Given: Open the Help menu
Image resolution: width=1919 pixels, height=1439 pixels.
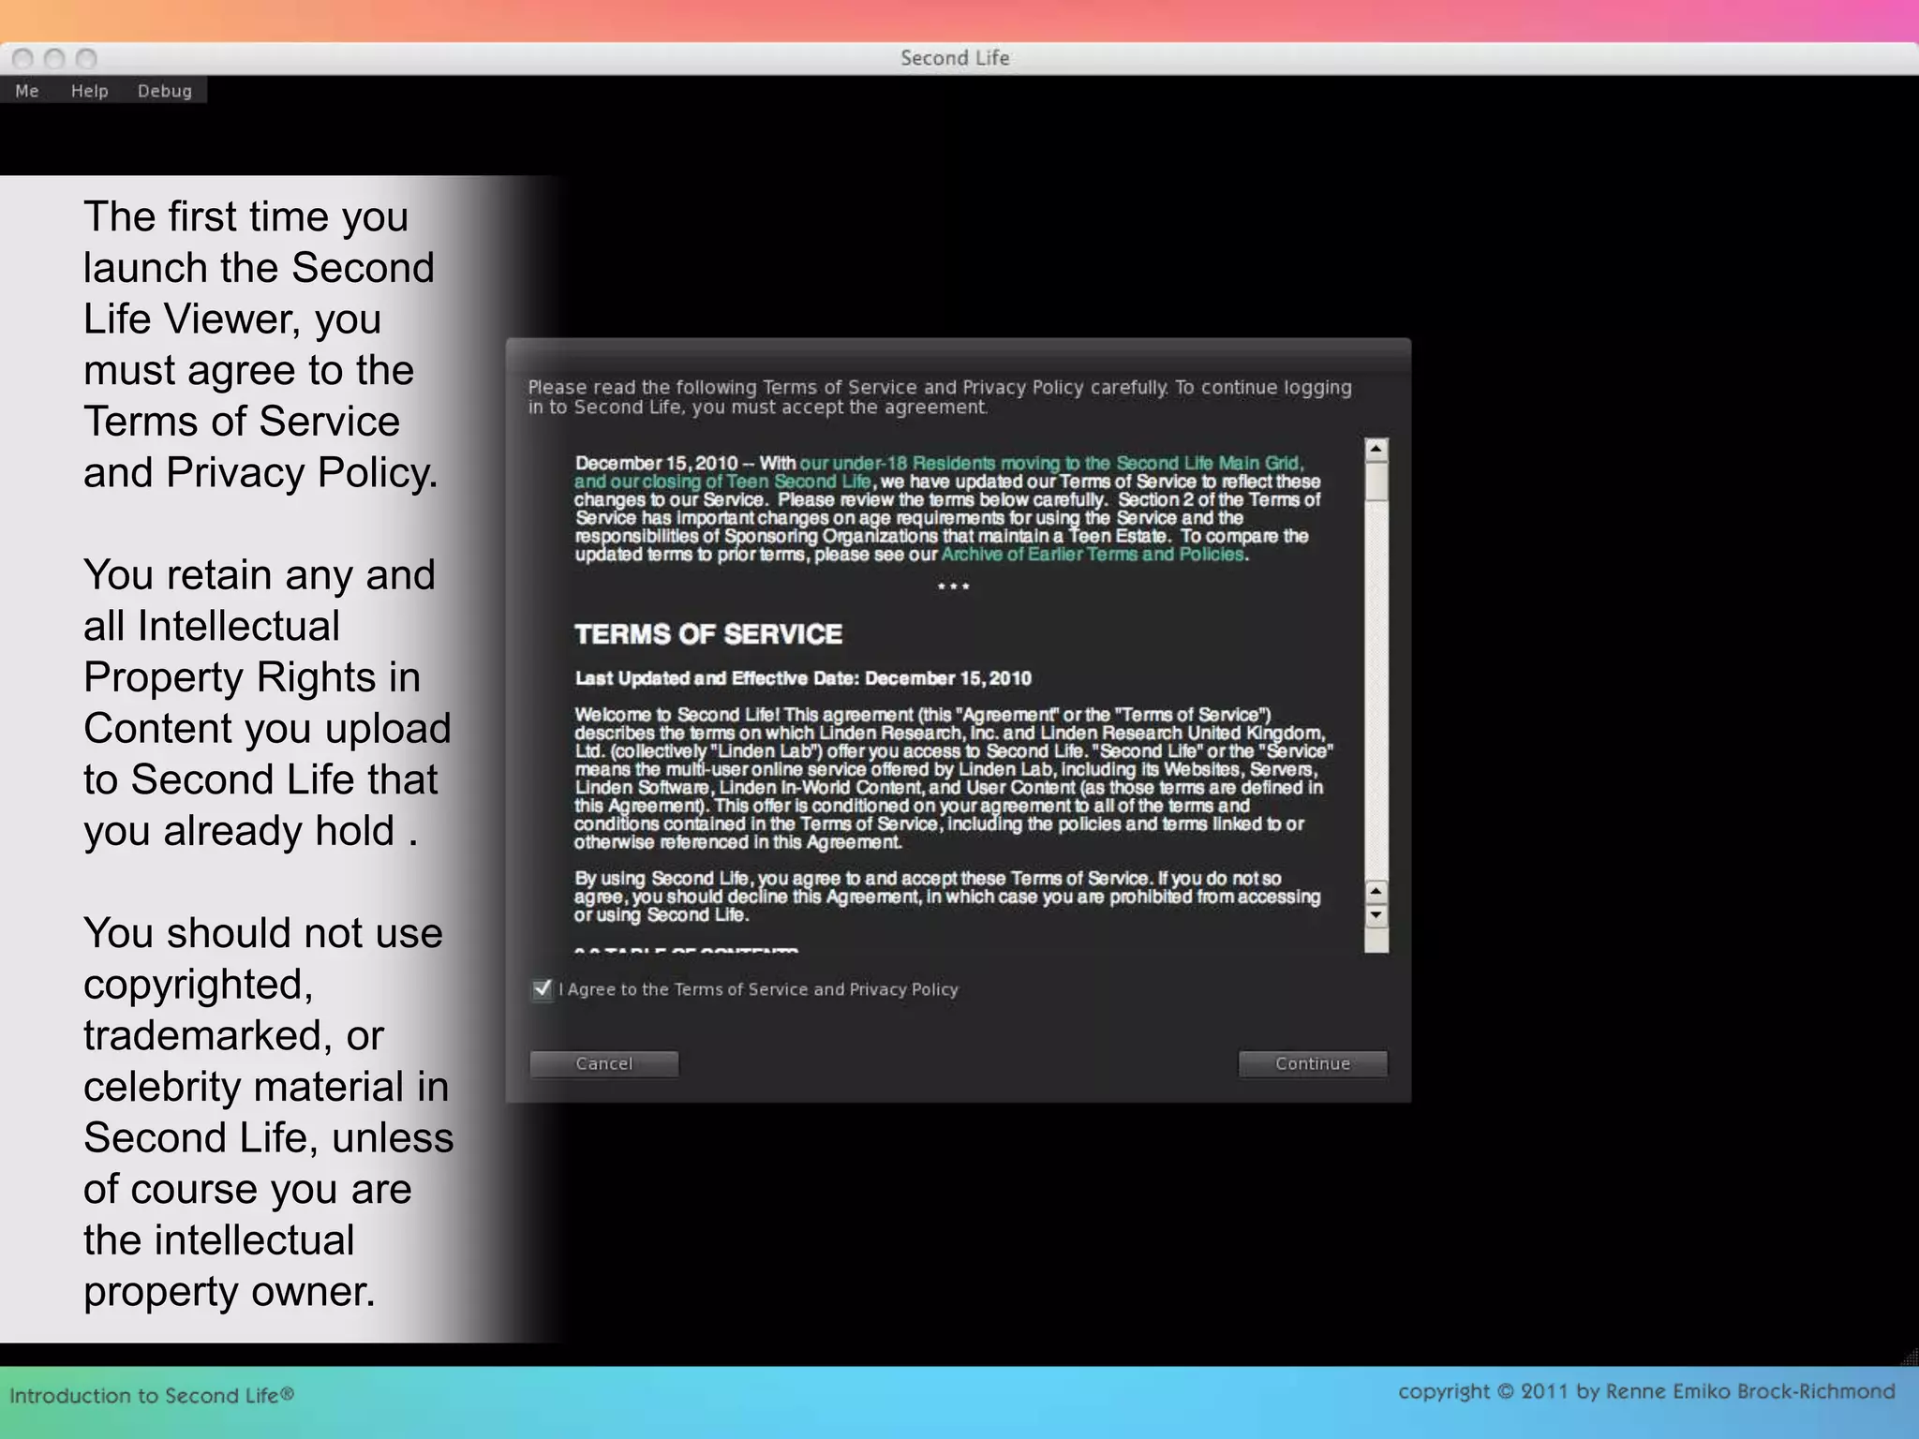Looking at the screenshot, I should pos(89,91).
